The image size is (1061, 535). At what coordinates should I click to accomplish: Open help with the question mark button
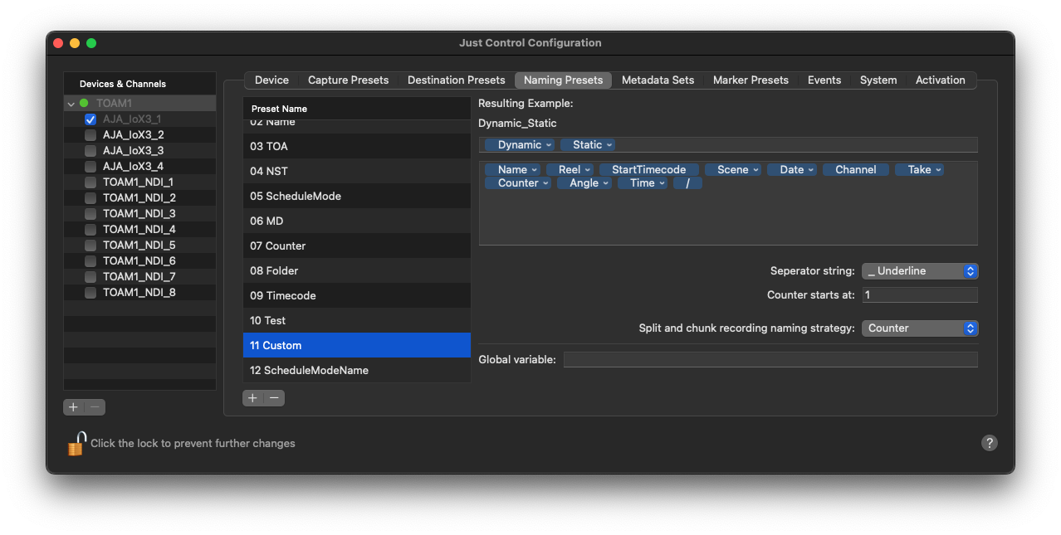(x=989, y=443)
